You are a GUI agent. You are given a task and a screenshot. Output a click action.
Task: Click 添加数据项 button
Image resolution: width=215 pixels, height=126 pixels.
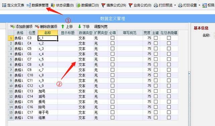pyautogui.click(x=21, y=26)
